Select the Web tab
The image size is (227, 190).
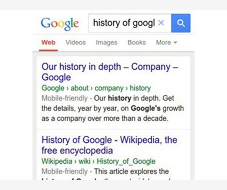[x=48, y=42]
